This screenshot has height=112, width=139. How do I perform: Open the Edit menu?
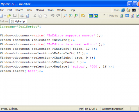(x=10, y=10)
